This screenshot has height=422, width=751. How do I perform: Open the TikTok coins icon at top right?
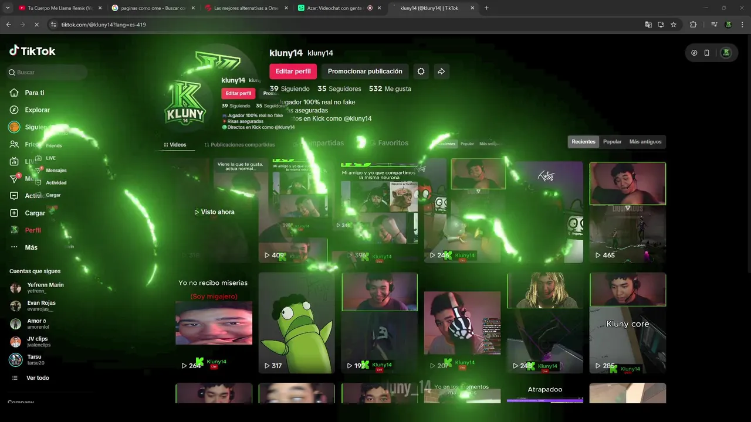coord(694,53)
